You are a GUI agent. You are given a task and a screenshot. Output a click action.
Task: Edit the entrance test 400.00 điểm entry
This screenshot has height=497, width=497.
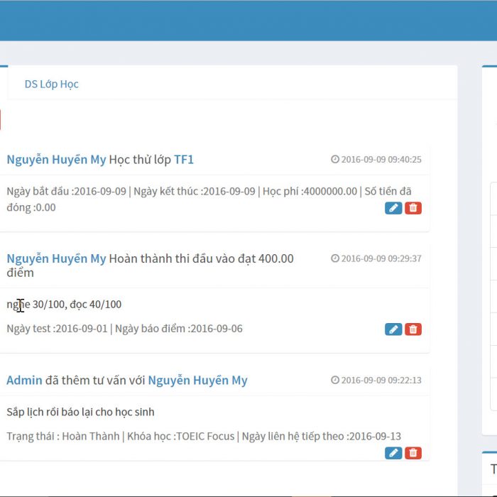click(x=393, y=329)
